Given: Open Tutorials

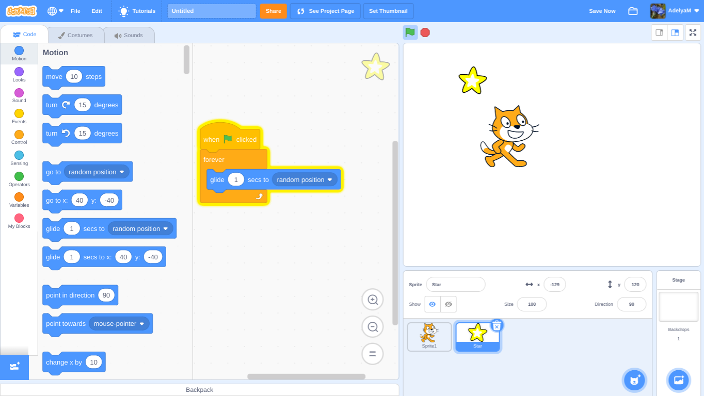Looking at the screenshot, I should click(x=137, y=11).
